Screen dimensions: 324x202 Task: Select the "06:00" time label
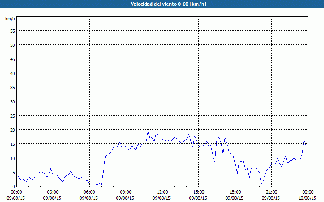click(89, 192)
